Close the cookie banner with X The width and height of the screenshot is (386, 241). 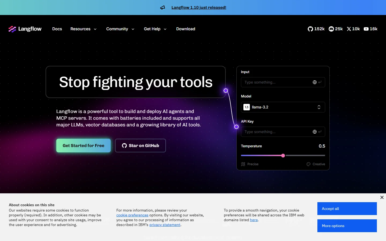point(382,197)
